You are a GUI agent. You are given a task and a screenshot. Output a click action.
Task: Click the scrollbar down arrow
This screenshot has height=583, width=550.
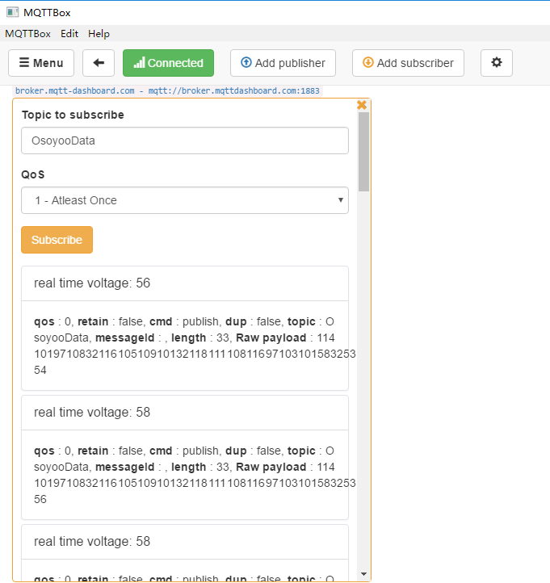pos(363,574)
